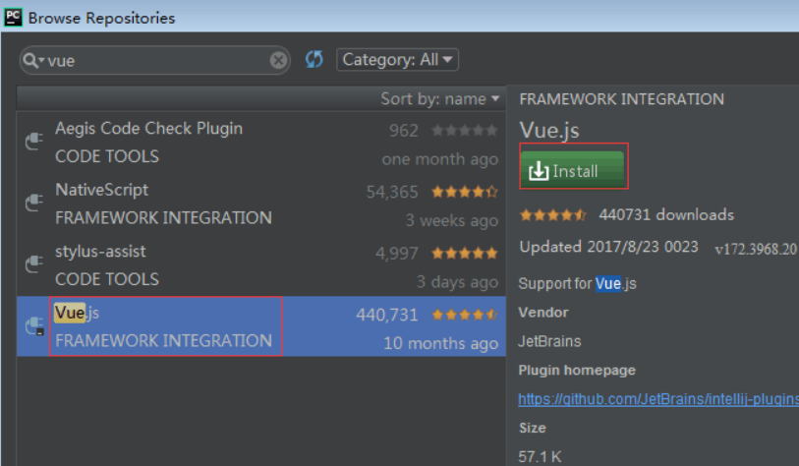The image size is (799, 466).
Task: Click the FRAMEWORK INTEGRATION heading in details
Action: click(x=622, y=99)
